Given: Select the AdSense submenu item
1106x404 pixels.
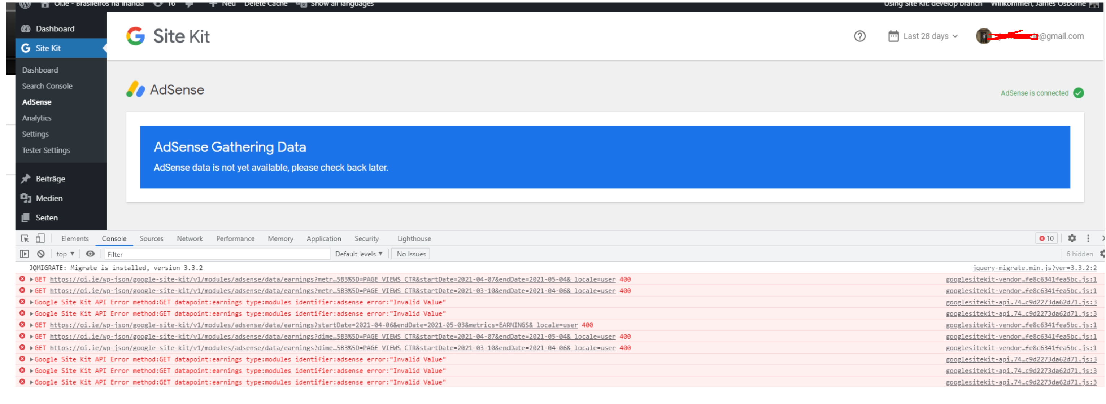Looking at the screenshot, I should [36, 102].
